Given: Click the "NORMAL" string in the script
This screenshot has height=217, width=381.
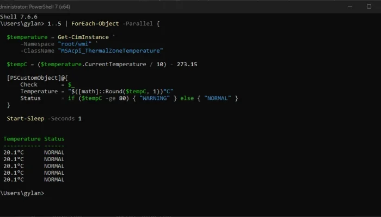Looking at the screenshot, I should (x=218, y=98).
